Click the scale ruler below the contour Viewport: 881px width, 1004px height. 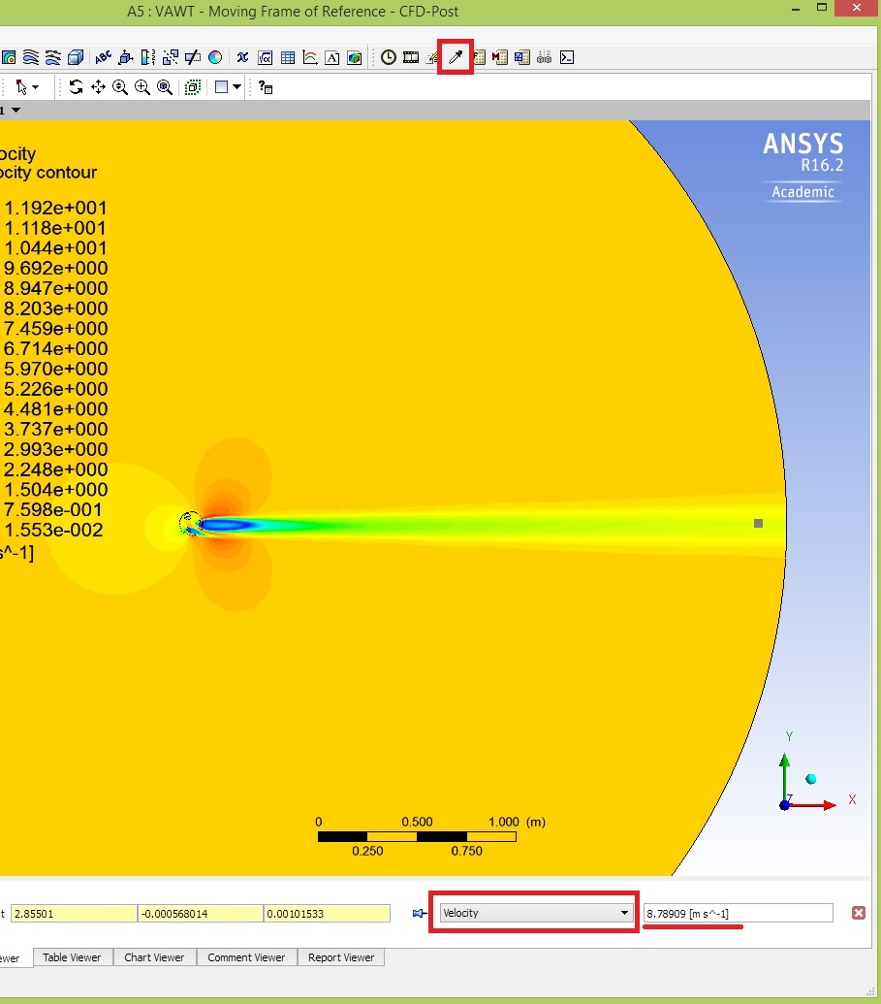pyautogui.click(x=417, y=836)
